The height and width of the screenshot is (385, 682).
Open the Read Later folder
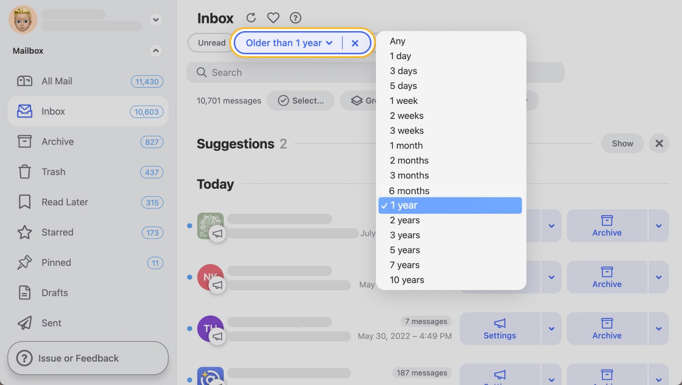[64, 202]
